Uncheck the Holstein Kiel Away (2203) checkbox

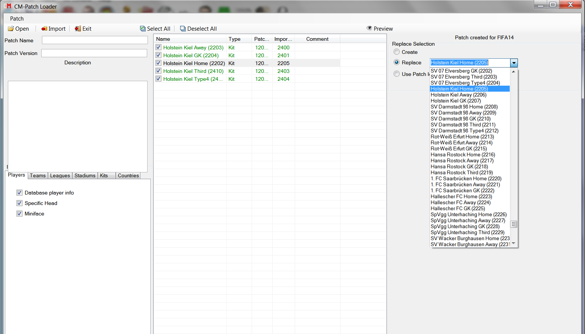click(x=158, y=48)
